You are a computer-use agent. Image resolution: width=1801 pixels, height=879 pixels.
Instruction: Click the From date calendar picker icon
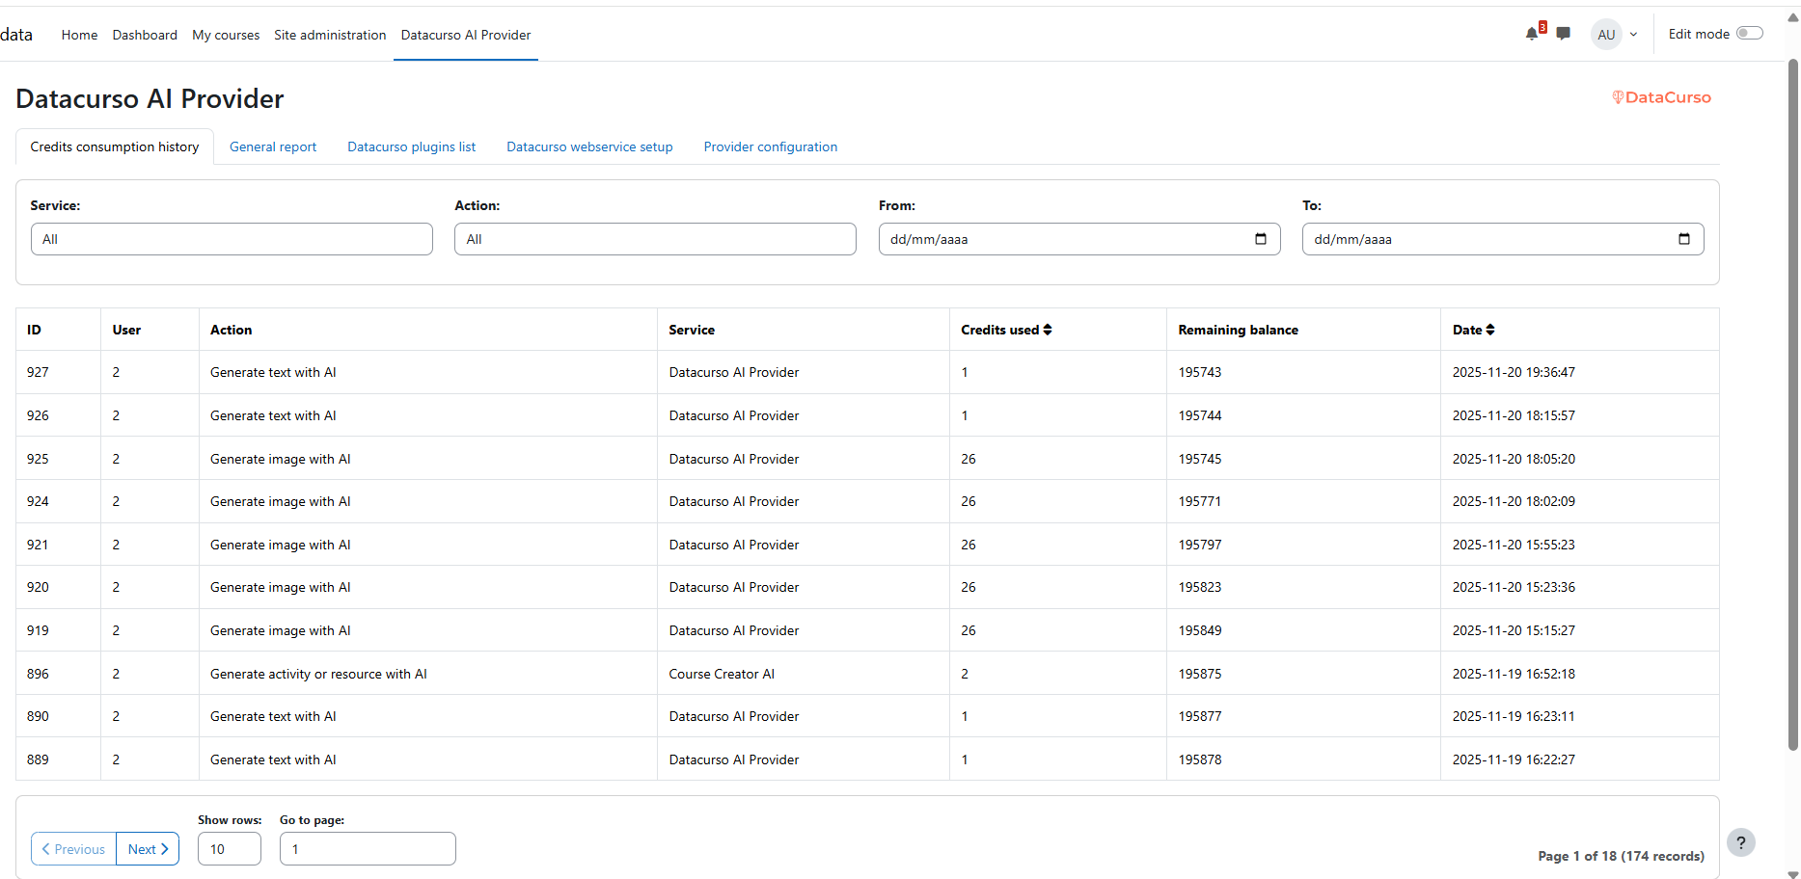[x=1261, y=239]
